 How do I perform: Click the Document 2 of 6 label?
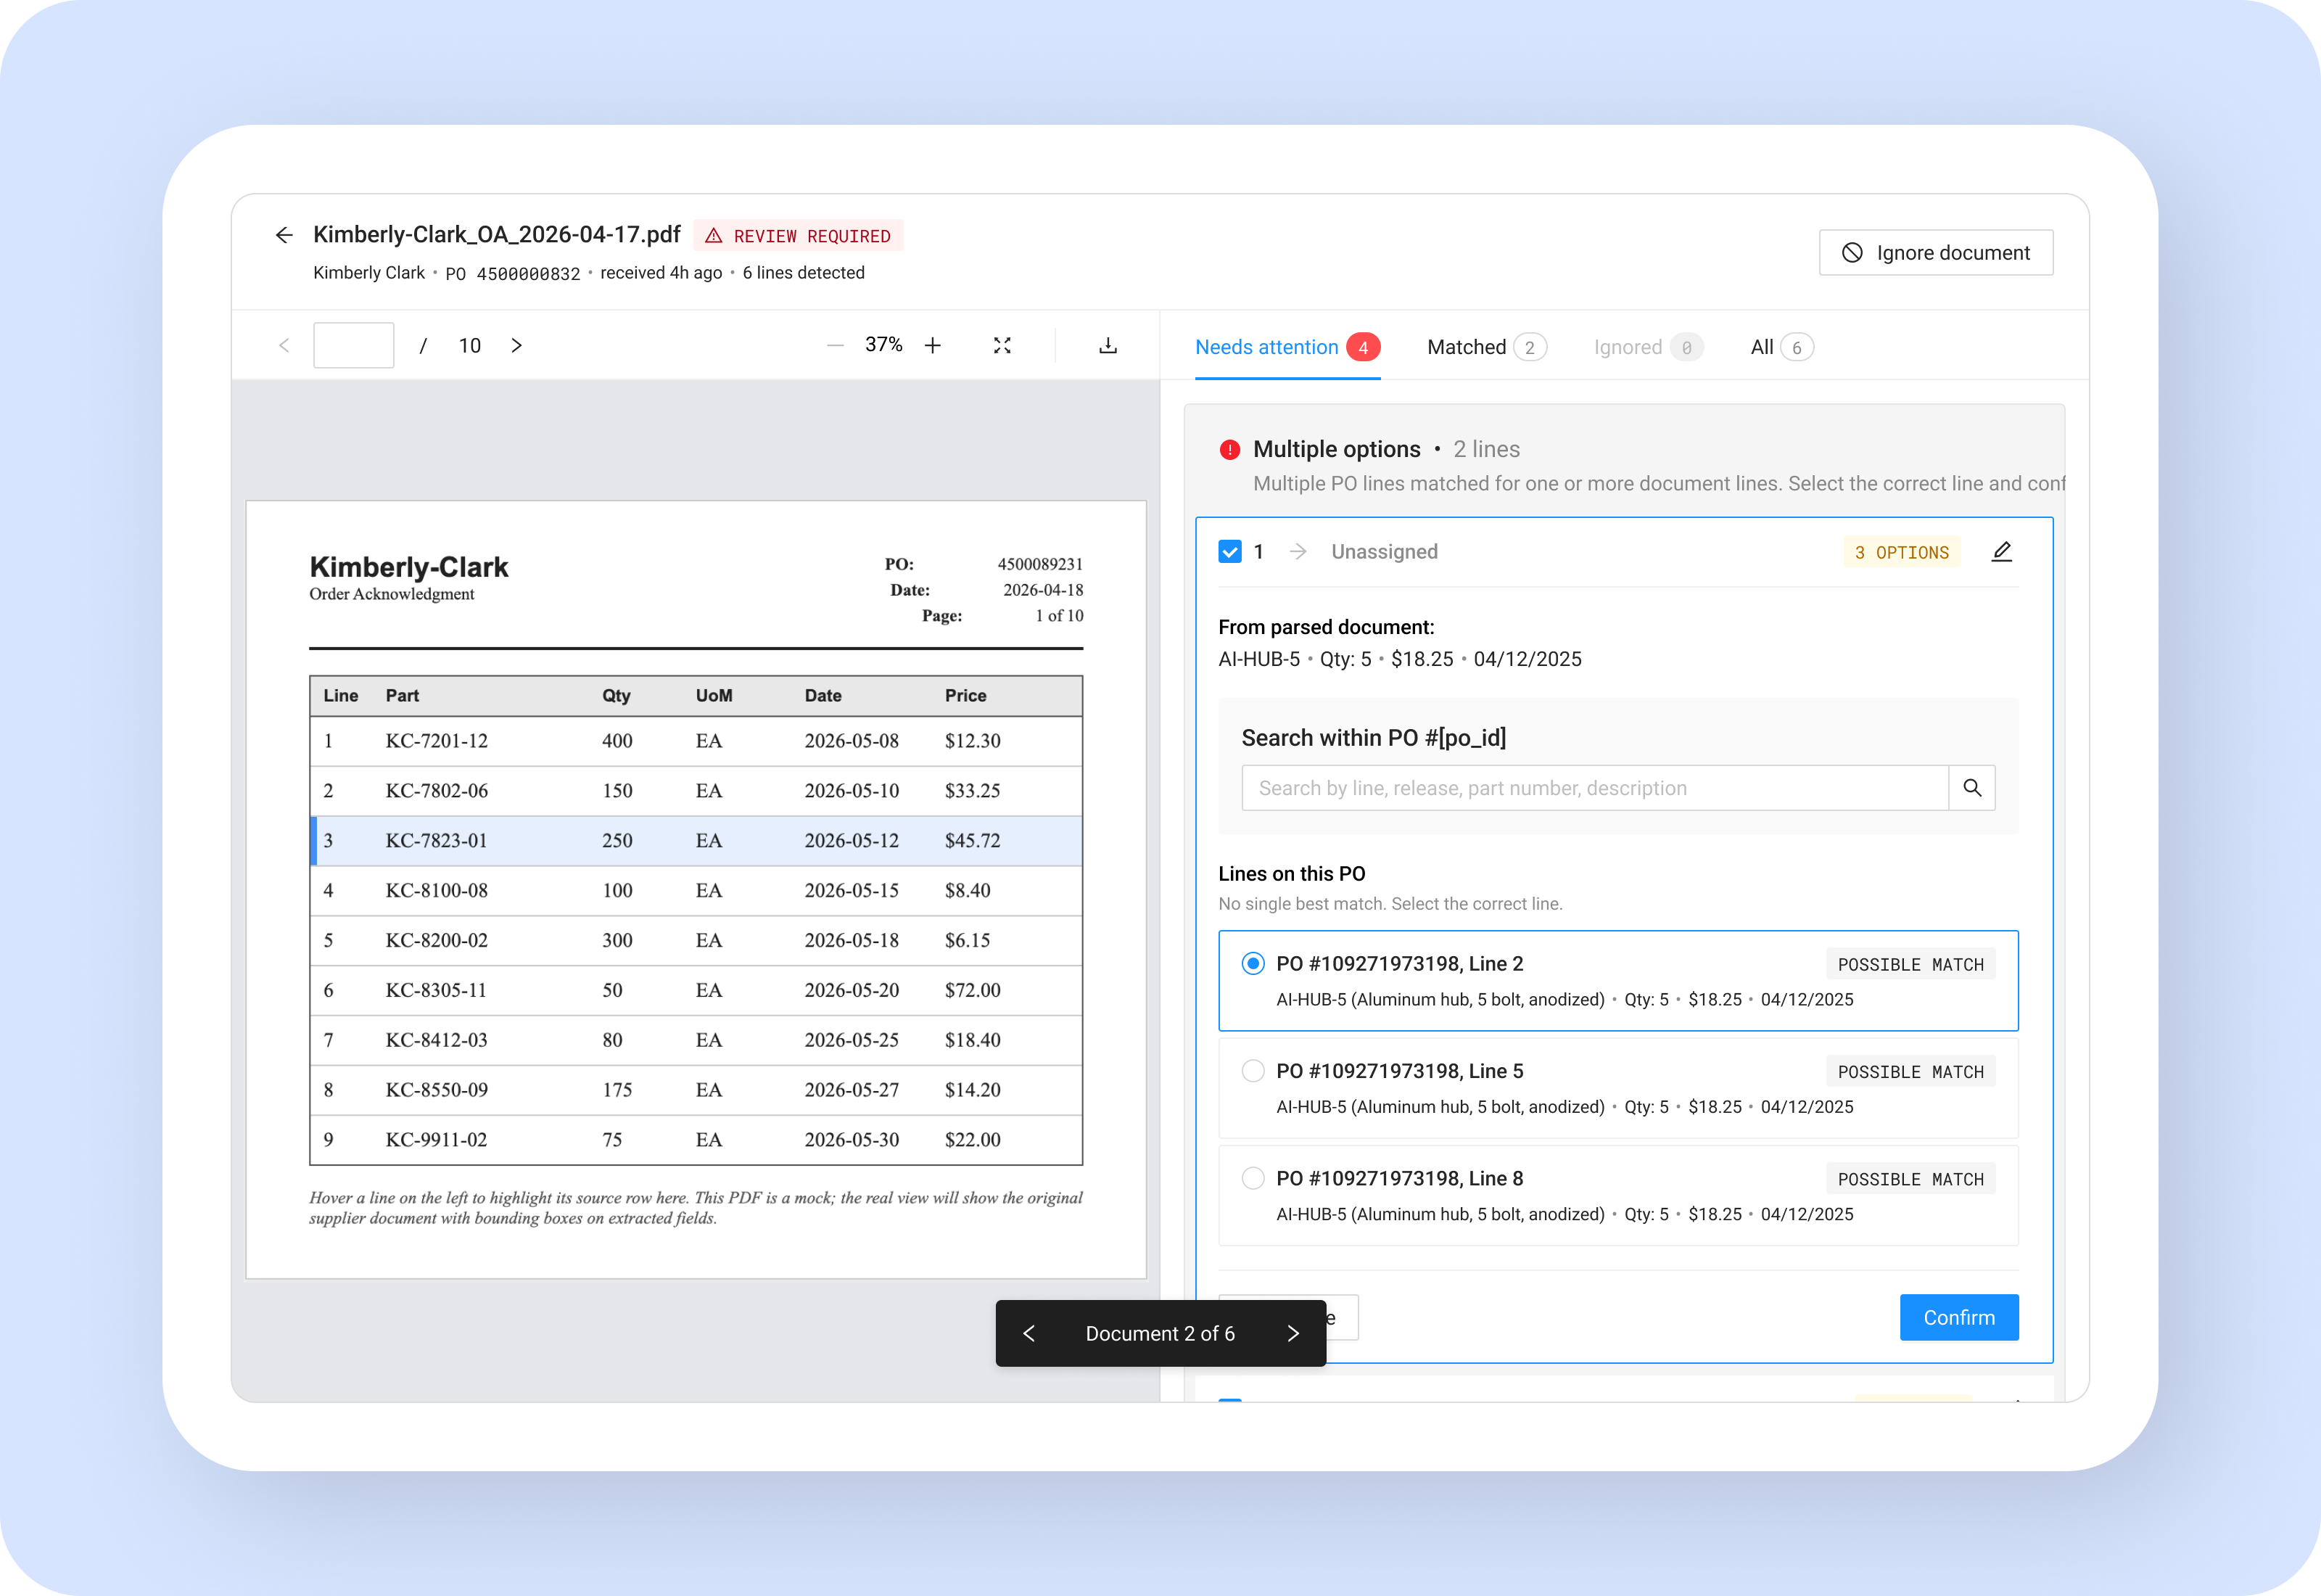tap(1160, 1334)
